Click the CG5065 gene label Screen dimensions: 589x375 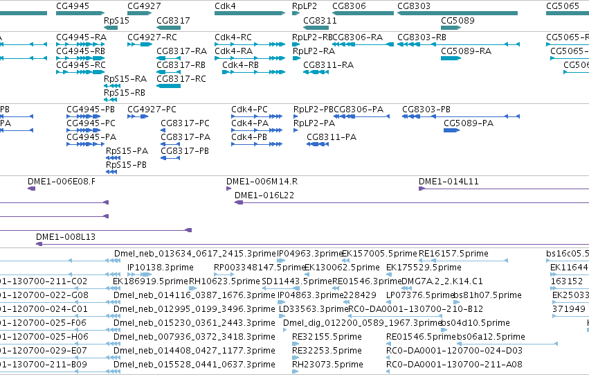563,6
